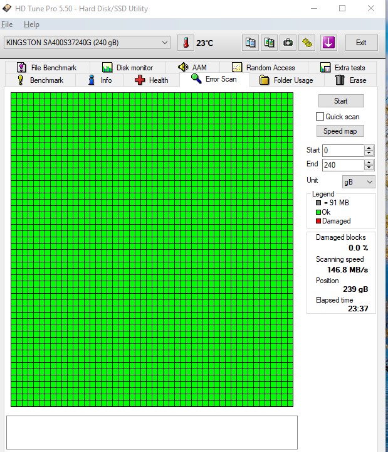388x452 pixels.
Task: Click the red Damaged legend swatch
Action: [318, 221]
